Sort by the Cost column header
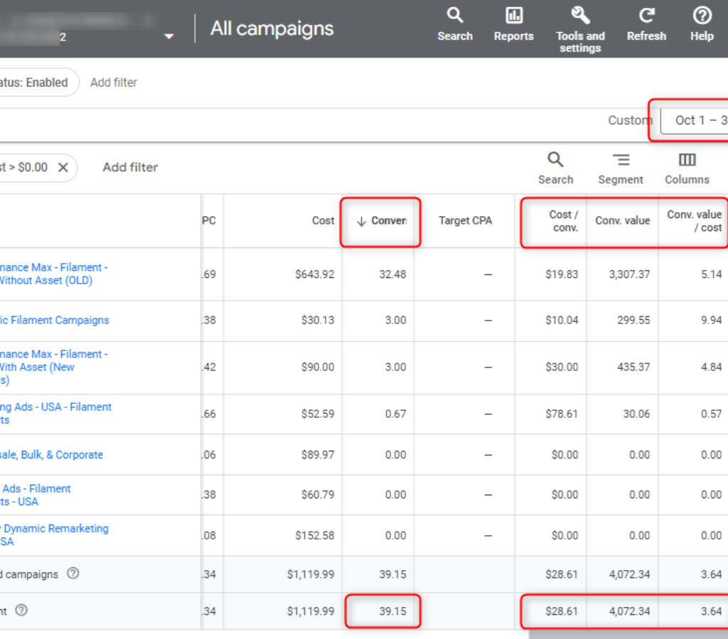Image resolution: width=728 pixels, height=639 pixels. tap(323, 221)
